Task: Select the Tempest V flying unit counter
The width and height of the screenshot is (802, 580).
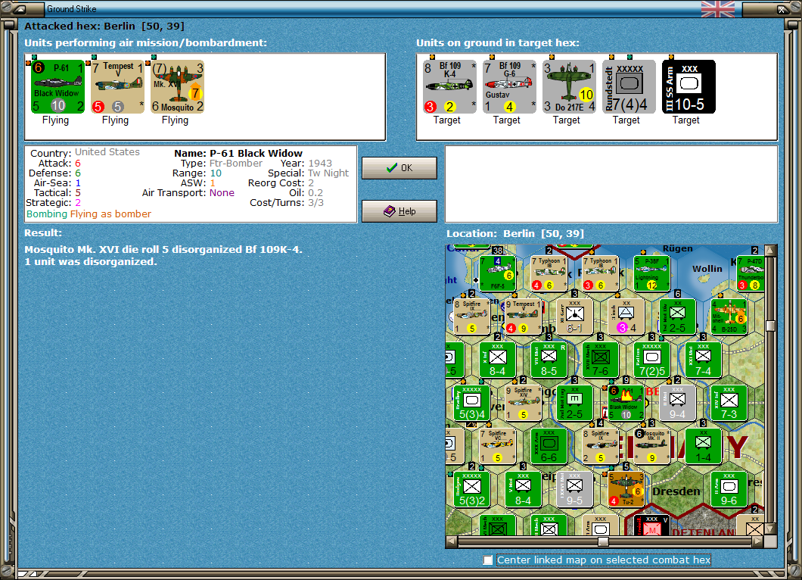Action: [x=117, y=86]
